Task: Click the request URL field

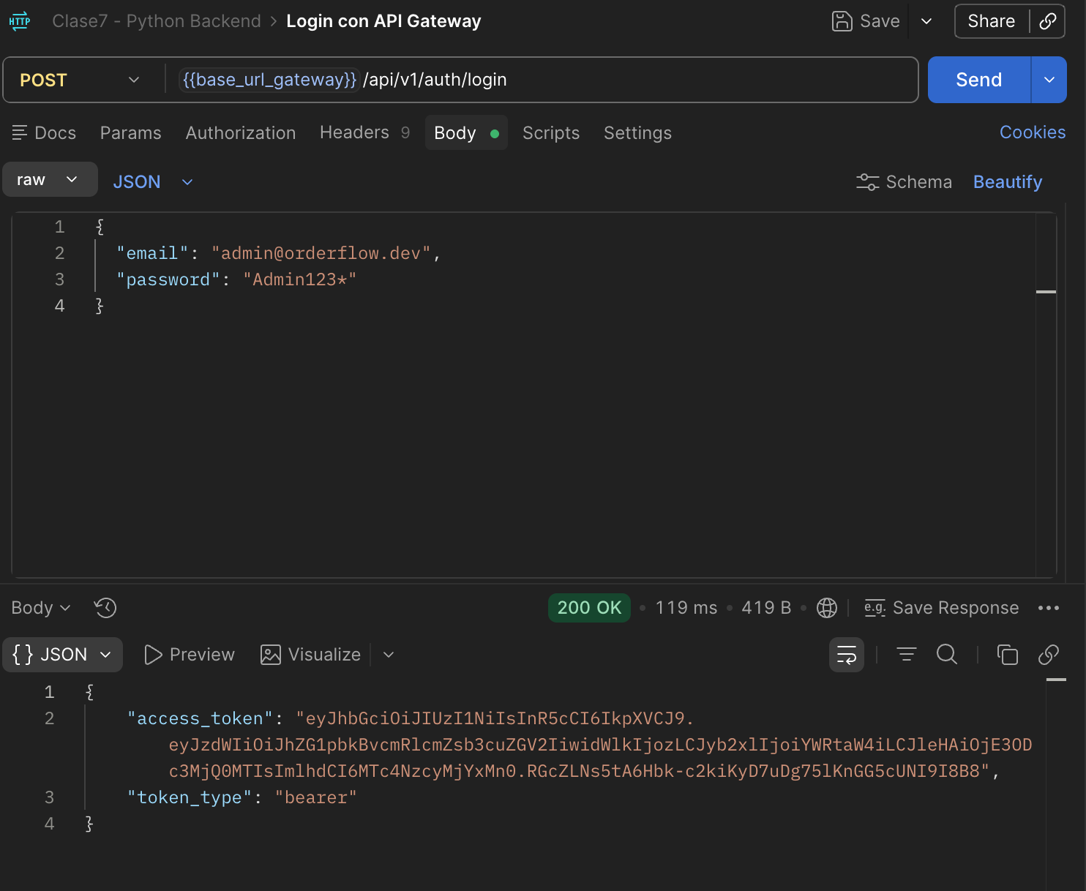Action: point(542,80)
